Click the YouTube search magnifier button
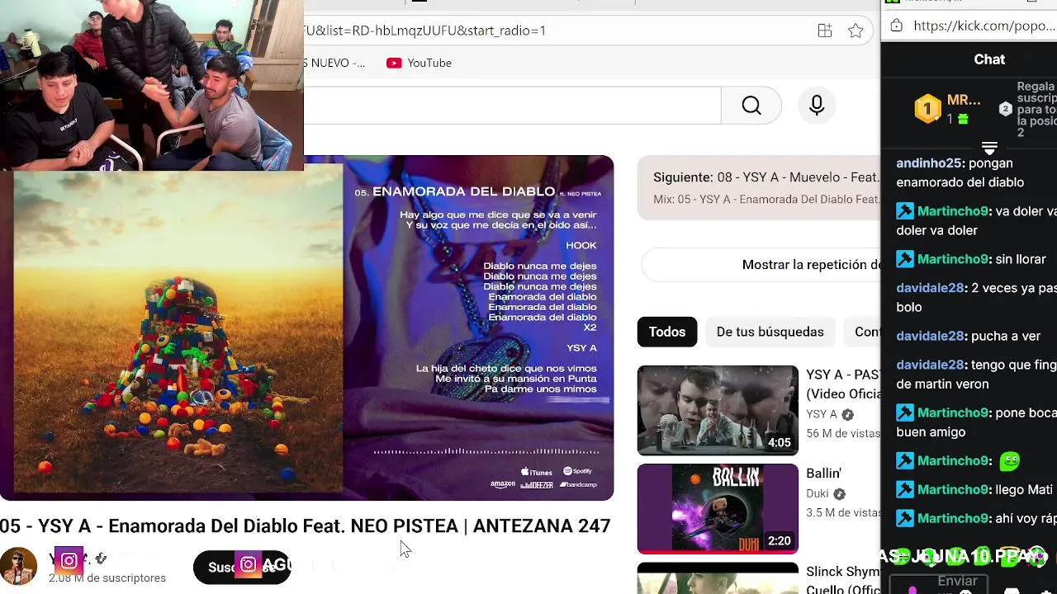Image resolution: width=1057 pixels, height=594 pixels. [x=751, y=106]
